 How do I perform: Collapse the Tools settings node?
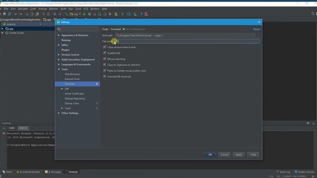tap(59, 69)
